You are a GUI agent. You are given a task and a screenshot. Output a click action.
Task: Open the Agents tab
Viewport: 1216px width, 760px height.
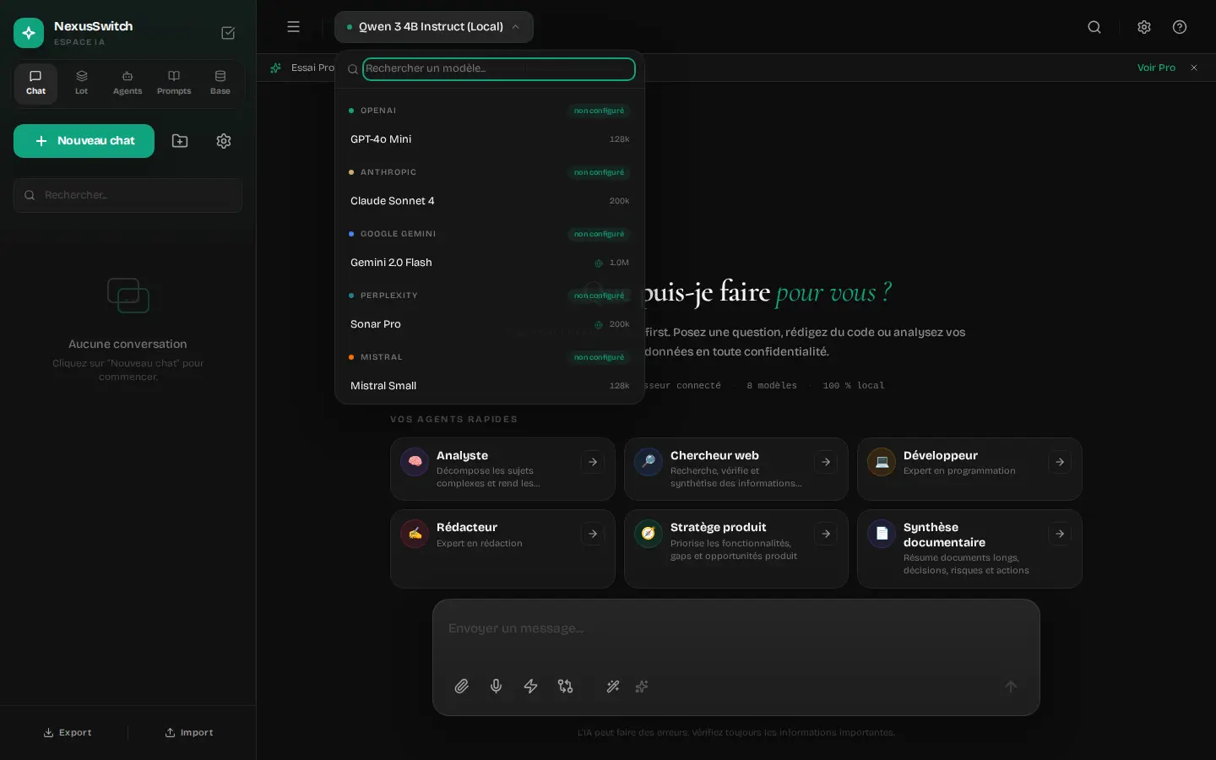128,83
